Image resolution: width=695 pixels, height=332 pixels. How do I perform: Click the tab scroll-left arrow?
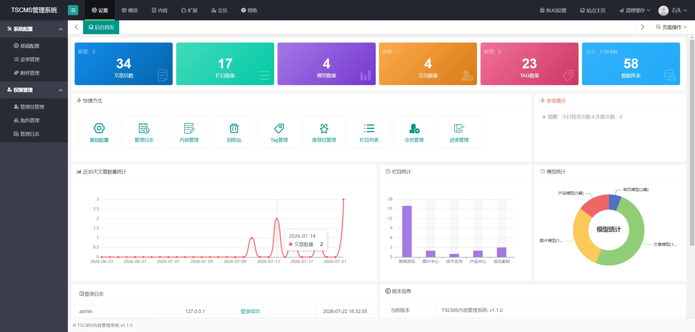point(76,27)
